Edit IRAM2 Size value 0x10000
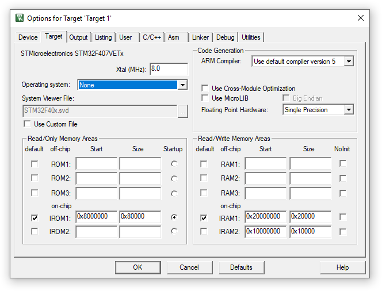Screen dimensions: 382x291 coord(311,232)
